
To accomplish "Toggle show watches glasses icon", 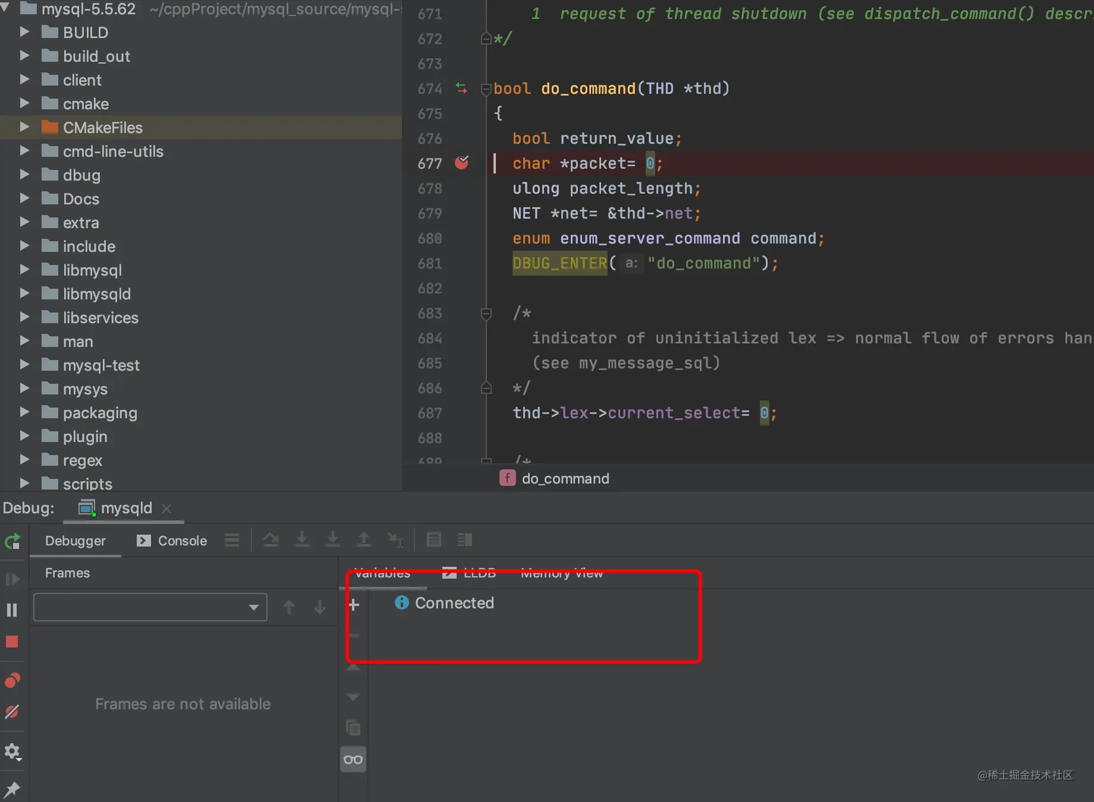I will pos(353,760).
